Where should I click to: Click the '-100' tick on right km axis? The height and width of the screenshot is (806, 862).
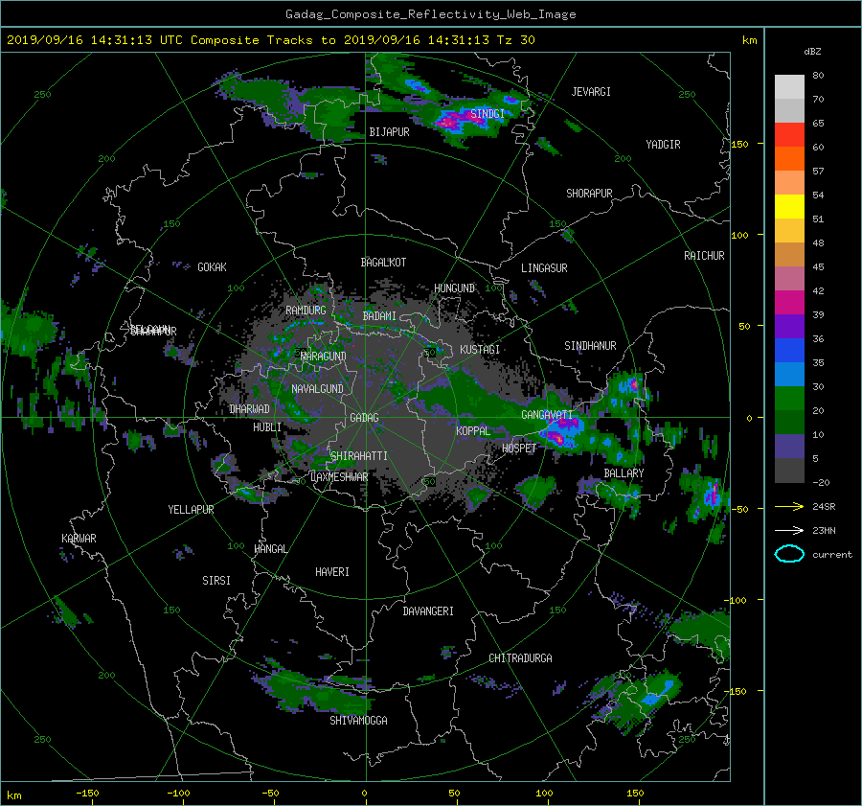coord(737,600)
